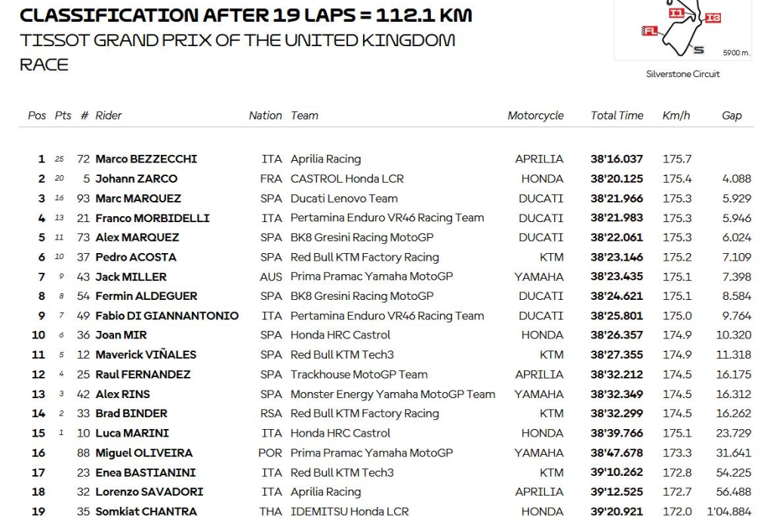The width and height of the screenshot is (773, 522).
Task: Click the I1 sector marker on map
Action: [x=676, y=13]
